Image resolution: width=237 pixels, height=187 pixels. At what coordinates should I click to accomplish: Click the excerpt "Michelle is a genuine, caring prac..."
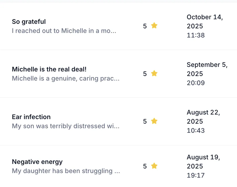(x=66, y=79)
